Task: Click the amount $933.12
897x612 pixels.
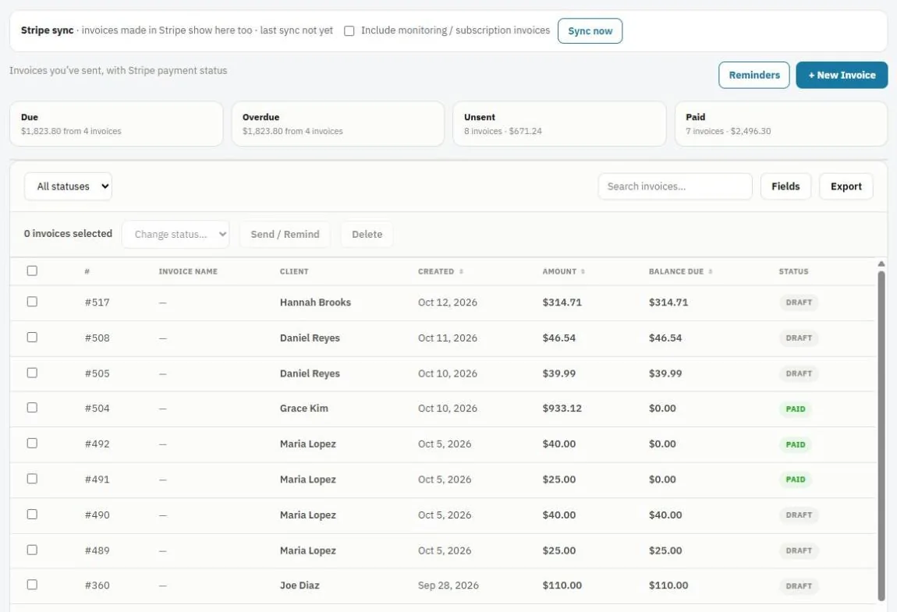Action: click(562, 409)
